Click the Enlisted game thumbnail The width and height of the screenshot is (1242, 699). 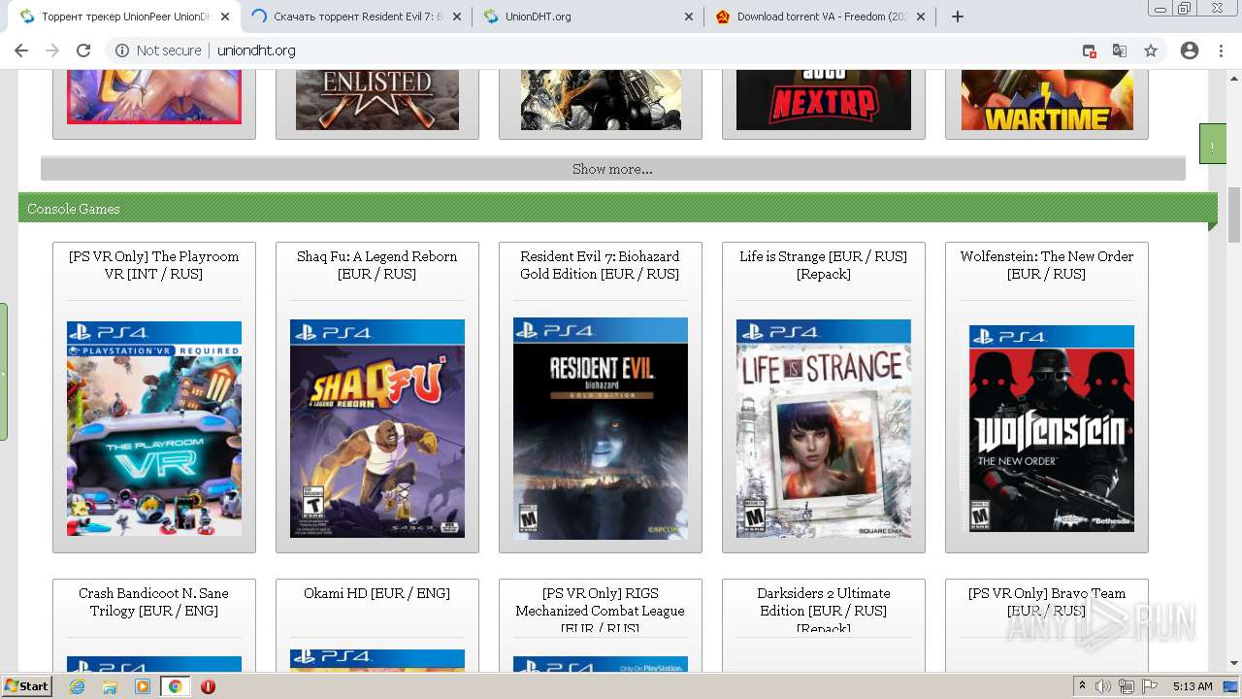coord(377,100)
